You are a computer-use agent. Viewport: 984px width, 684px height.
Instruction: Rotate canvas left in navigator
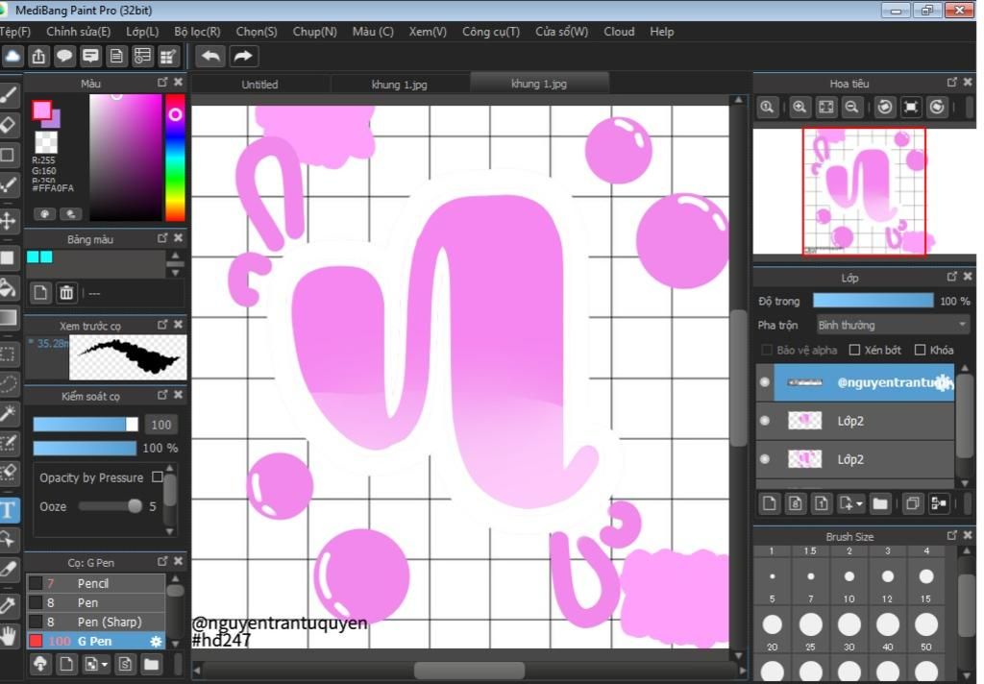tap(885, 108)
